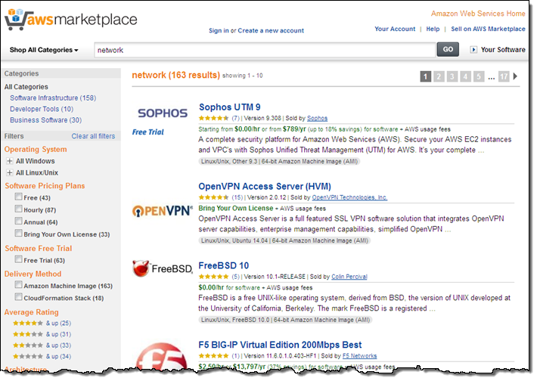Check the Free pricing plan checkbox

tap(18, 197)
